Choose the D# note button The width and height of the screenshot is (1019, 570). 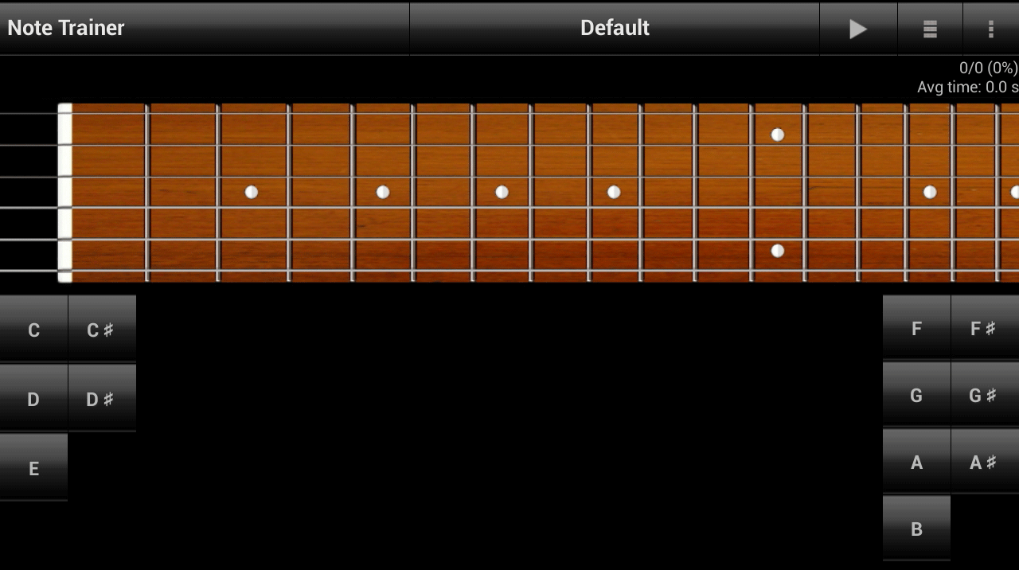click(x=102, y=399)
